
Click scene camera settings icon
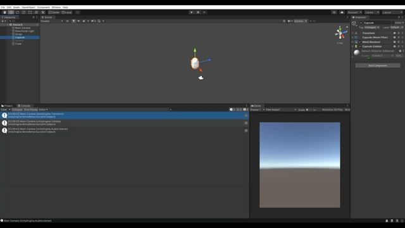point(289,21)
